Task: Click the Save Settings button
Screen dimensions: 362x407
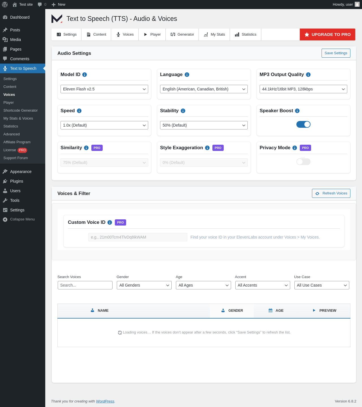Action: (336, 53)
